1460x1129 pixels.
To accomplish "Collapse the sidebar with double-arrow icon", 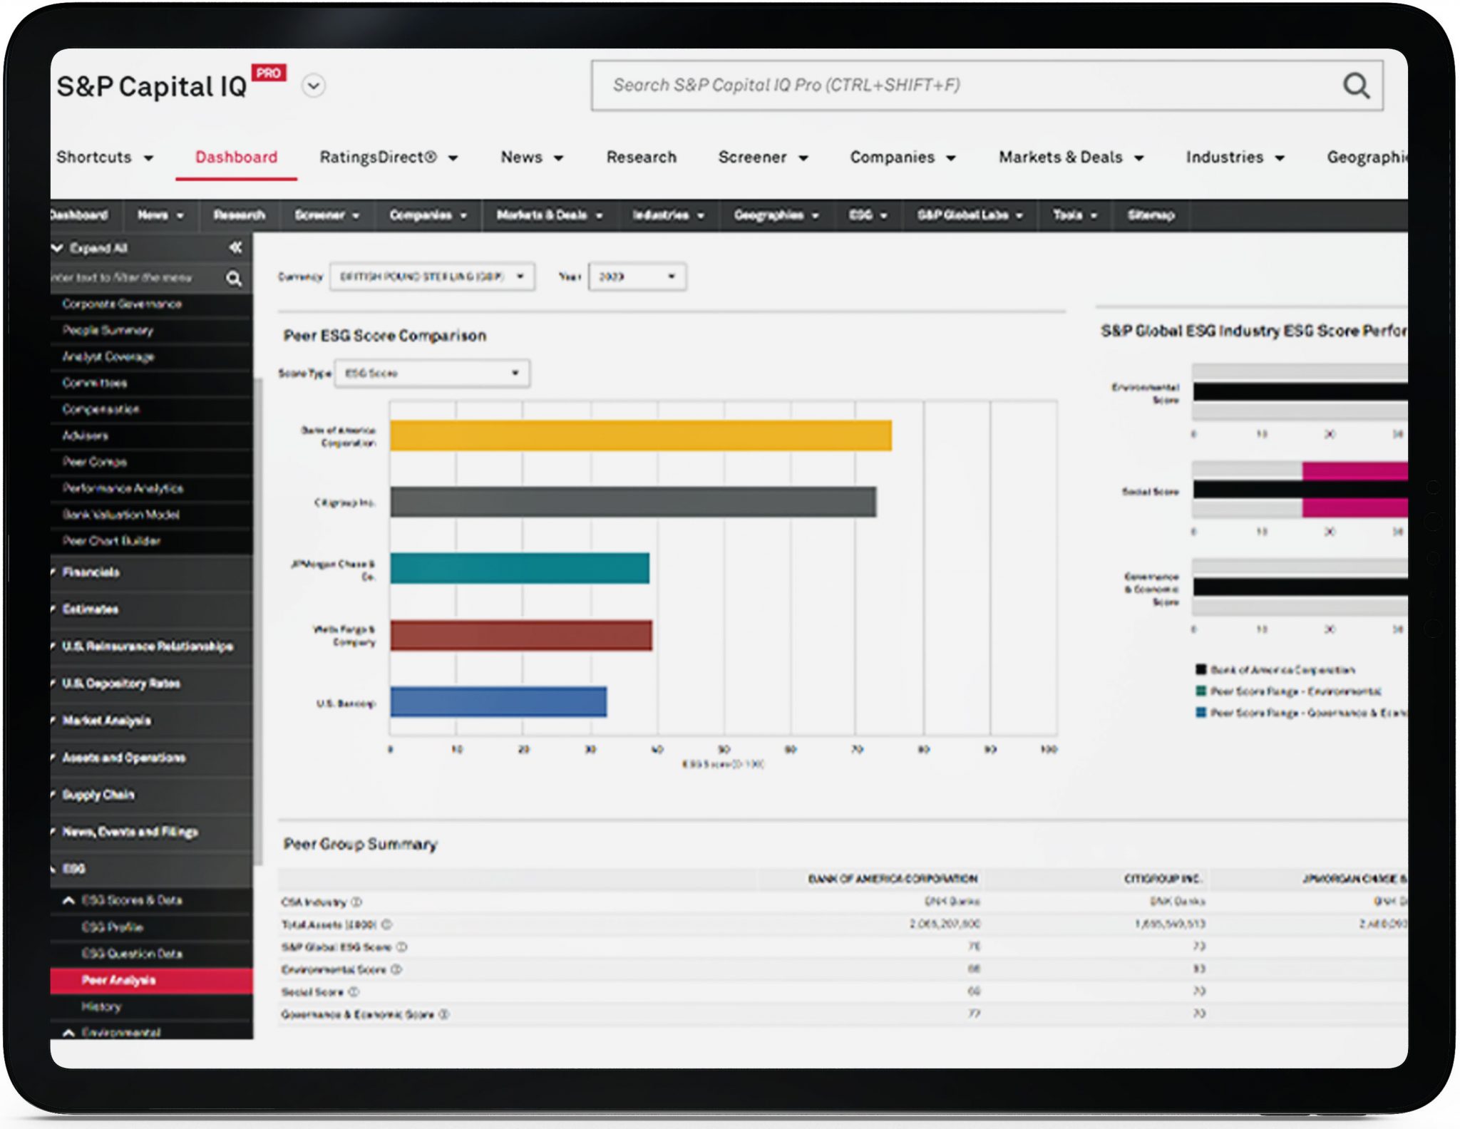I will [235, 247].
